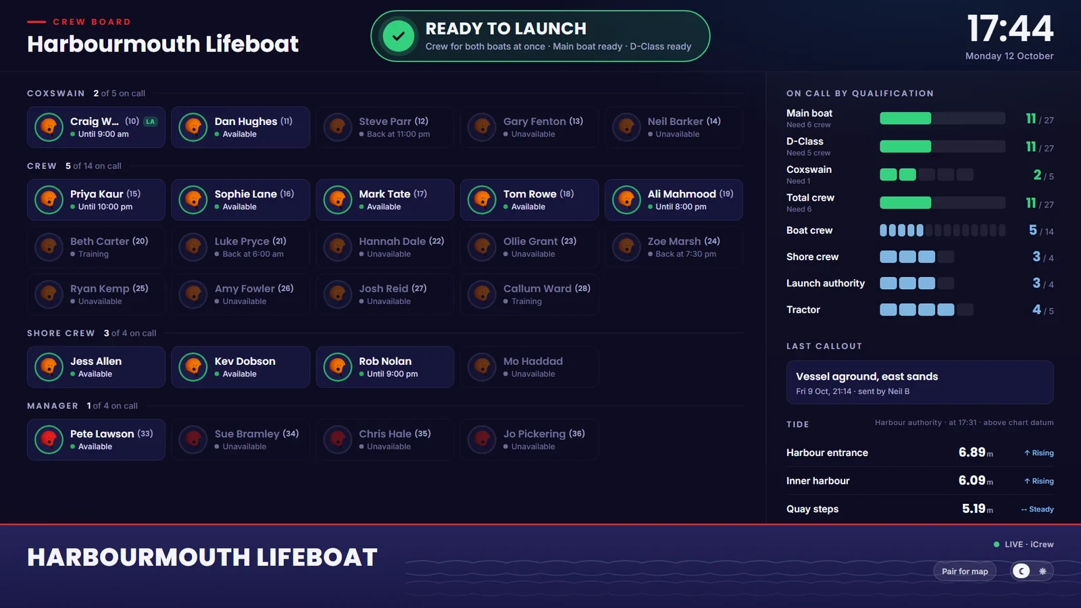Click Pete Lawson's red helmet avatar
1081x608 pixels.
[x=49, y=440]
